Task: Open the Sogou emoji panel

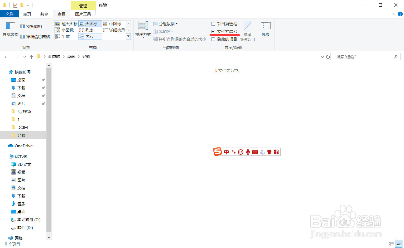Action: click(x=240, y=152)
